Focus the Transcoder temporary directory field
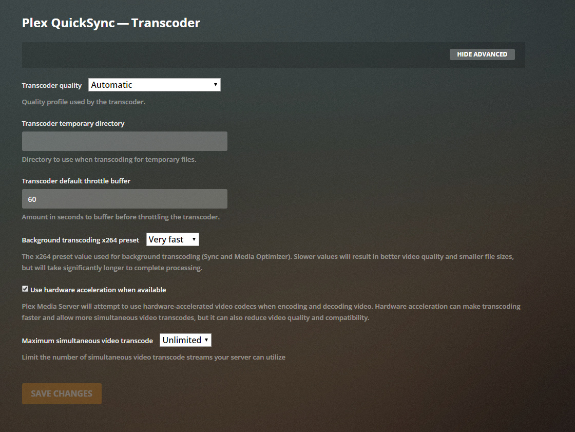Screen dimensions: 575x432 [125, 141]
